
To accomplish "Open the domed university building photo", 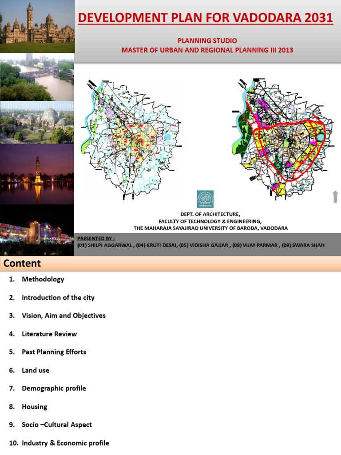I will [37, 123].
